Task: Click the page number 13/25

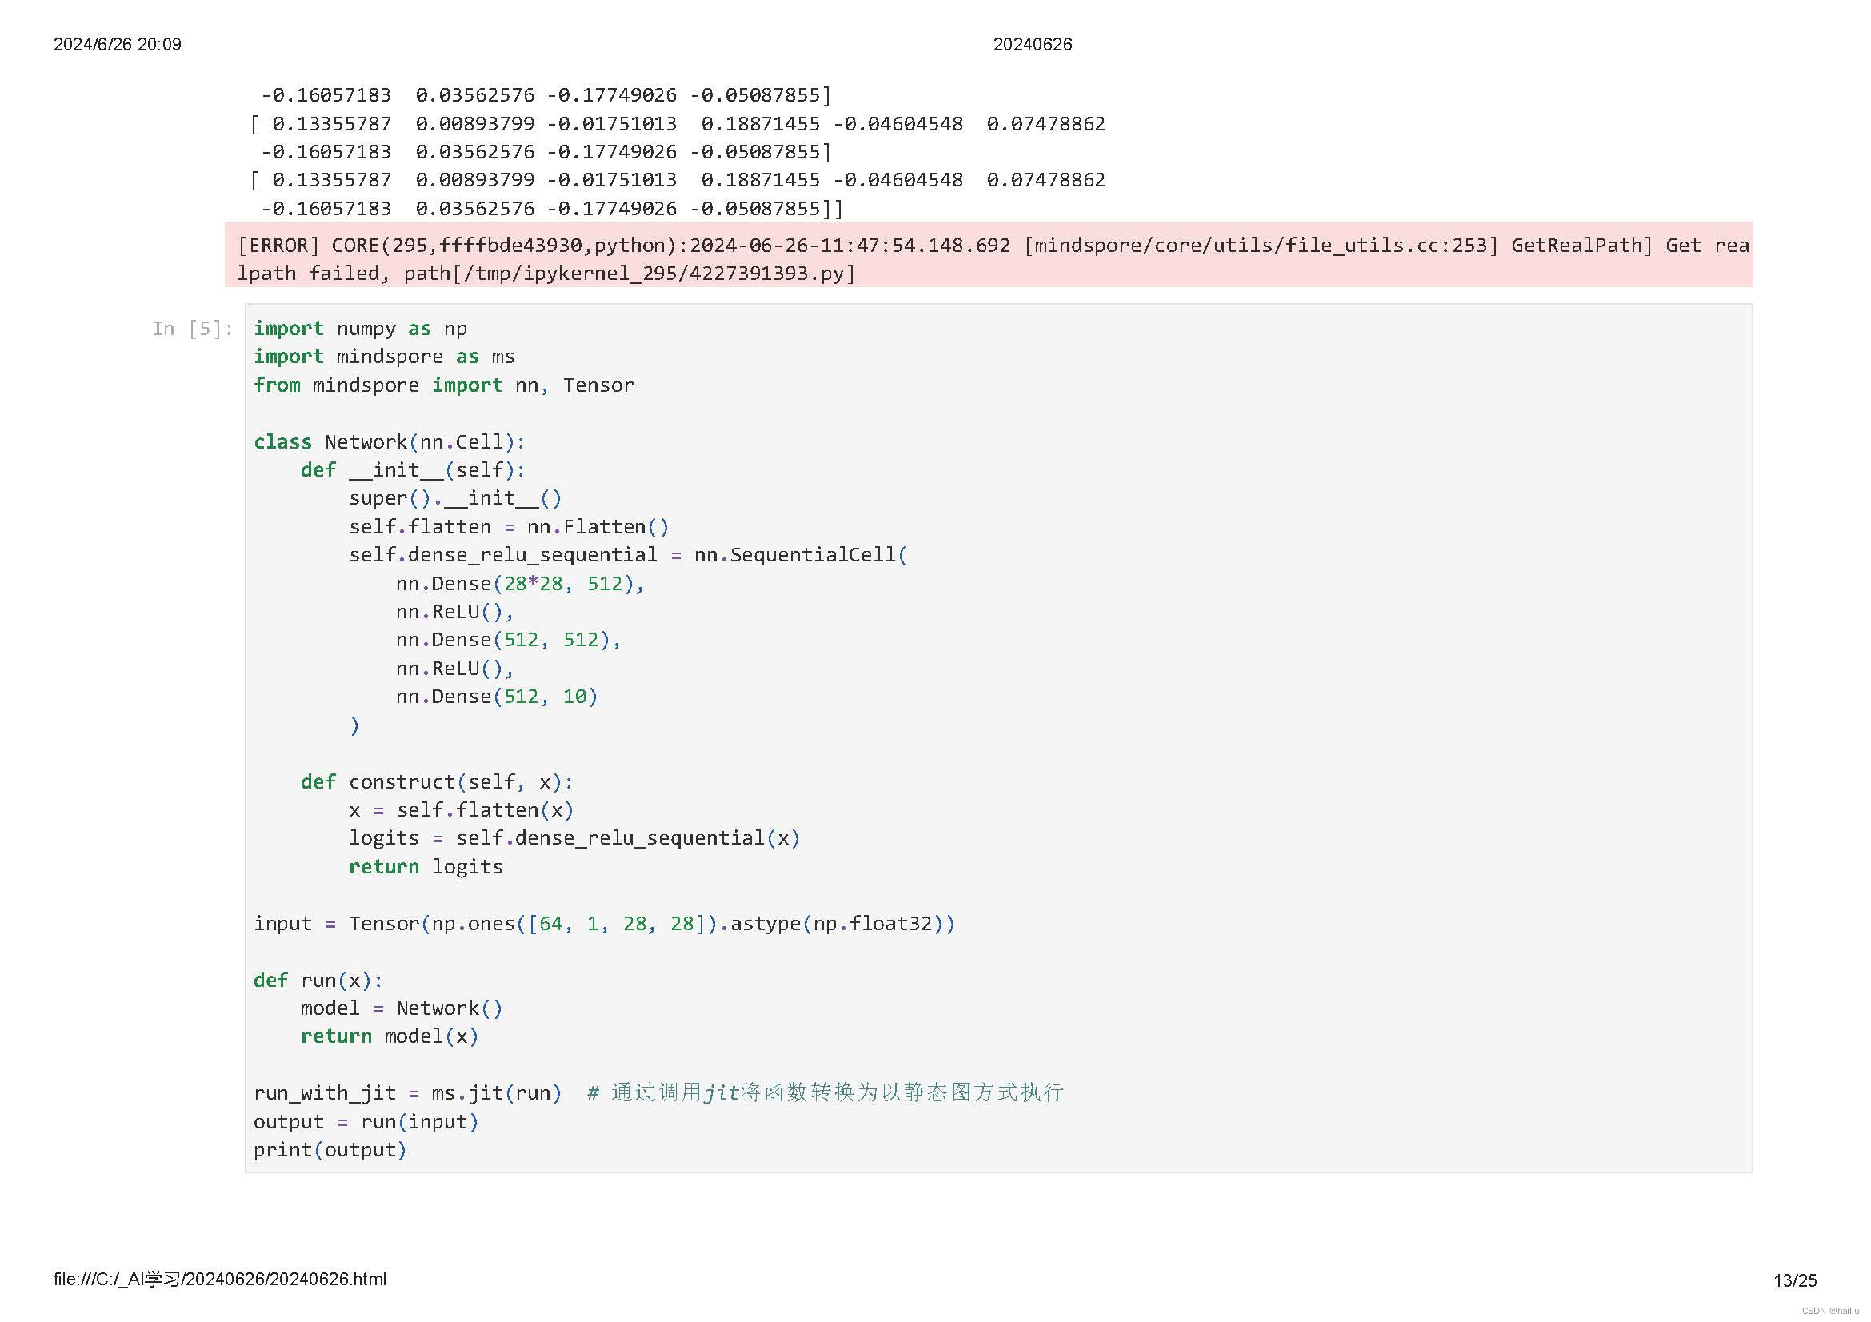Action: [1794, 1280]
